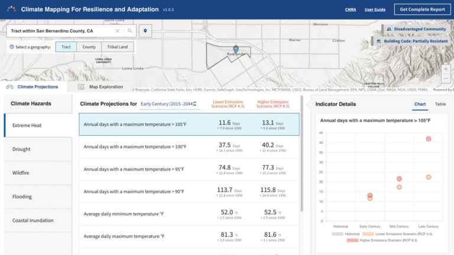Select the Tract geography option

[x=66, y=47]
